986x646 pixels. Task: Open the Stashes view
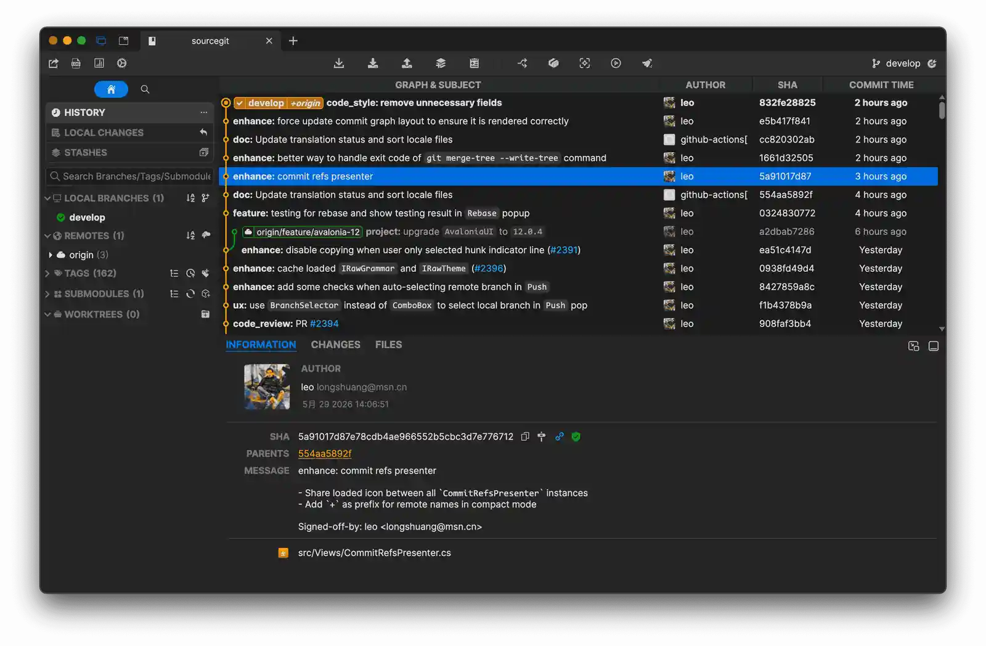(x=129, y=152)
